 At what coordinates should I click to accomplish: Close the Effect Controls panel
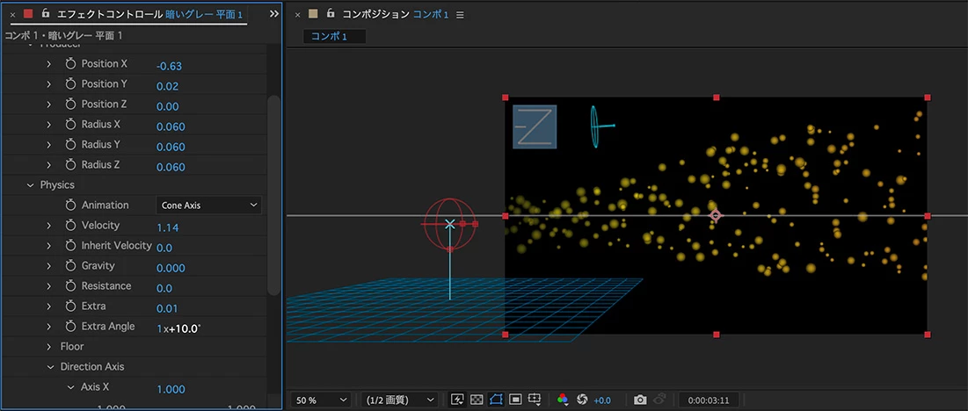point(12,14)
